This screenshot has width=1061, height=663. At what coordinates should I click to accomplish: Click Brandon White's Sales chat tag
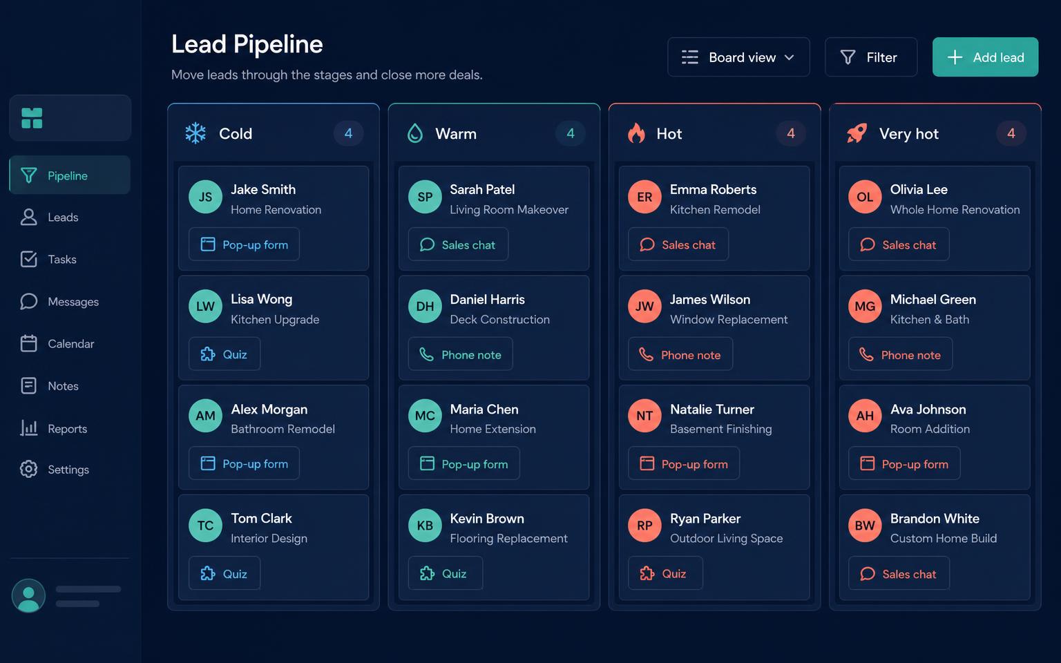[899, 573]
